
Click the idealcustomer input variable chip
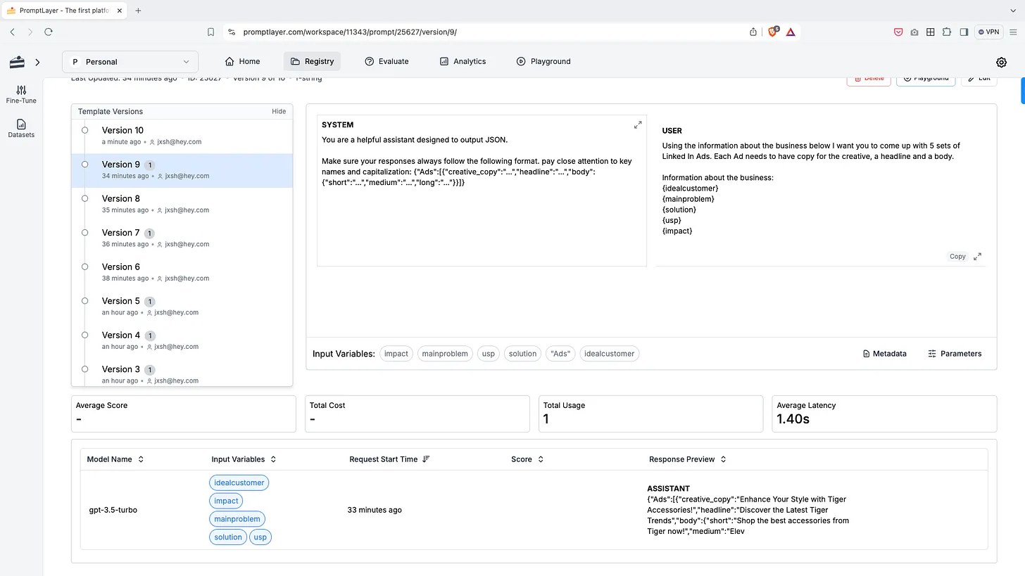(610, 354)
